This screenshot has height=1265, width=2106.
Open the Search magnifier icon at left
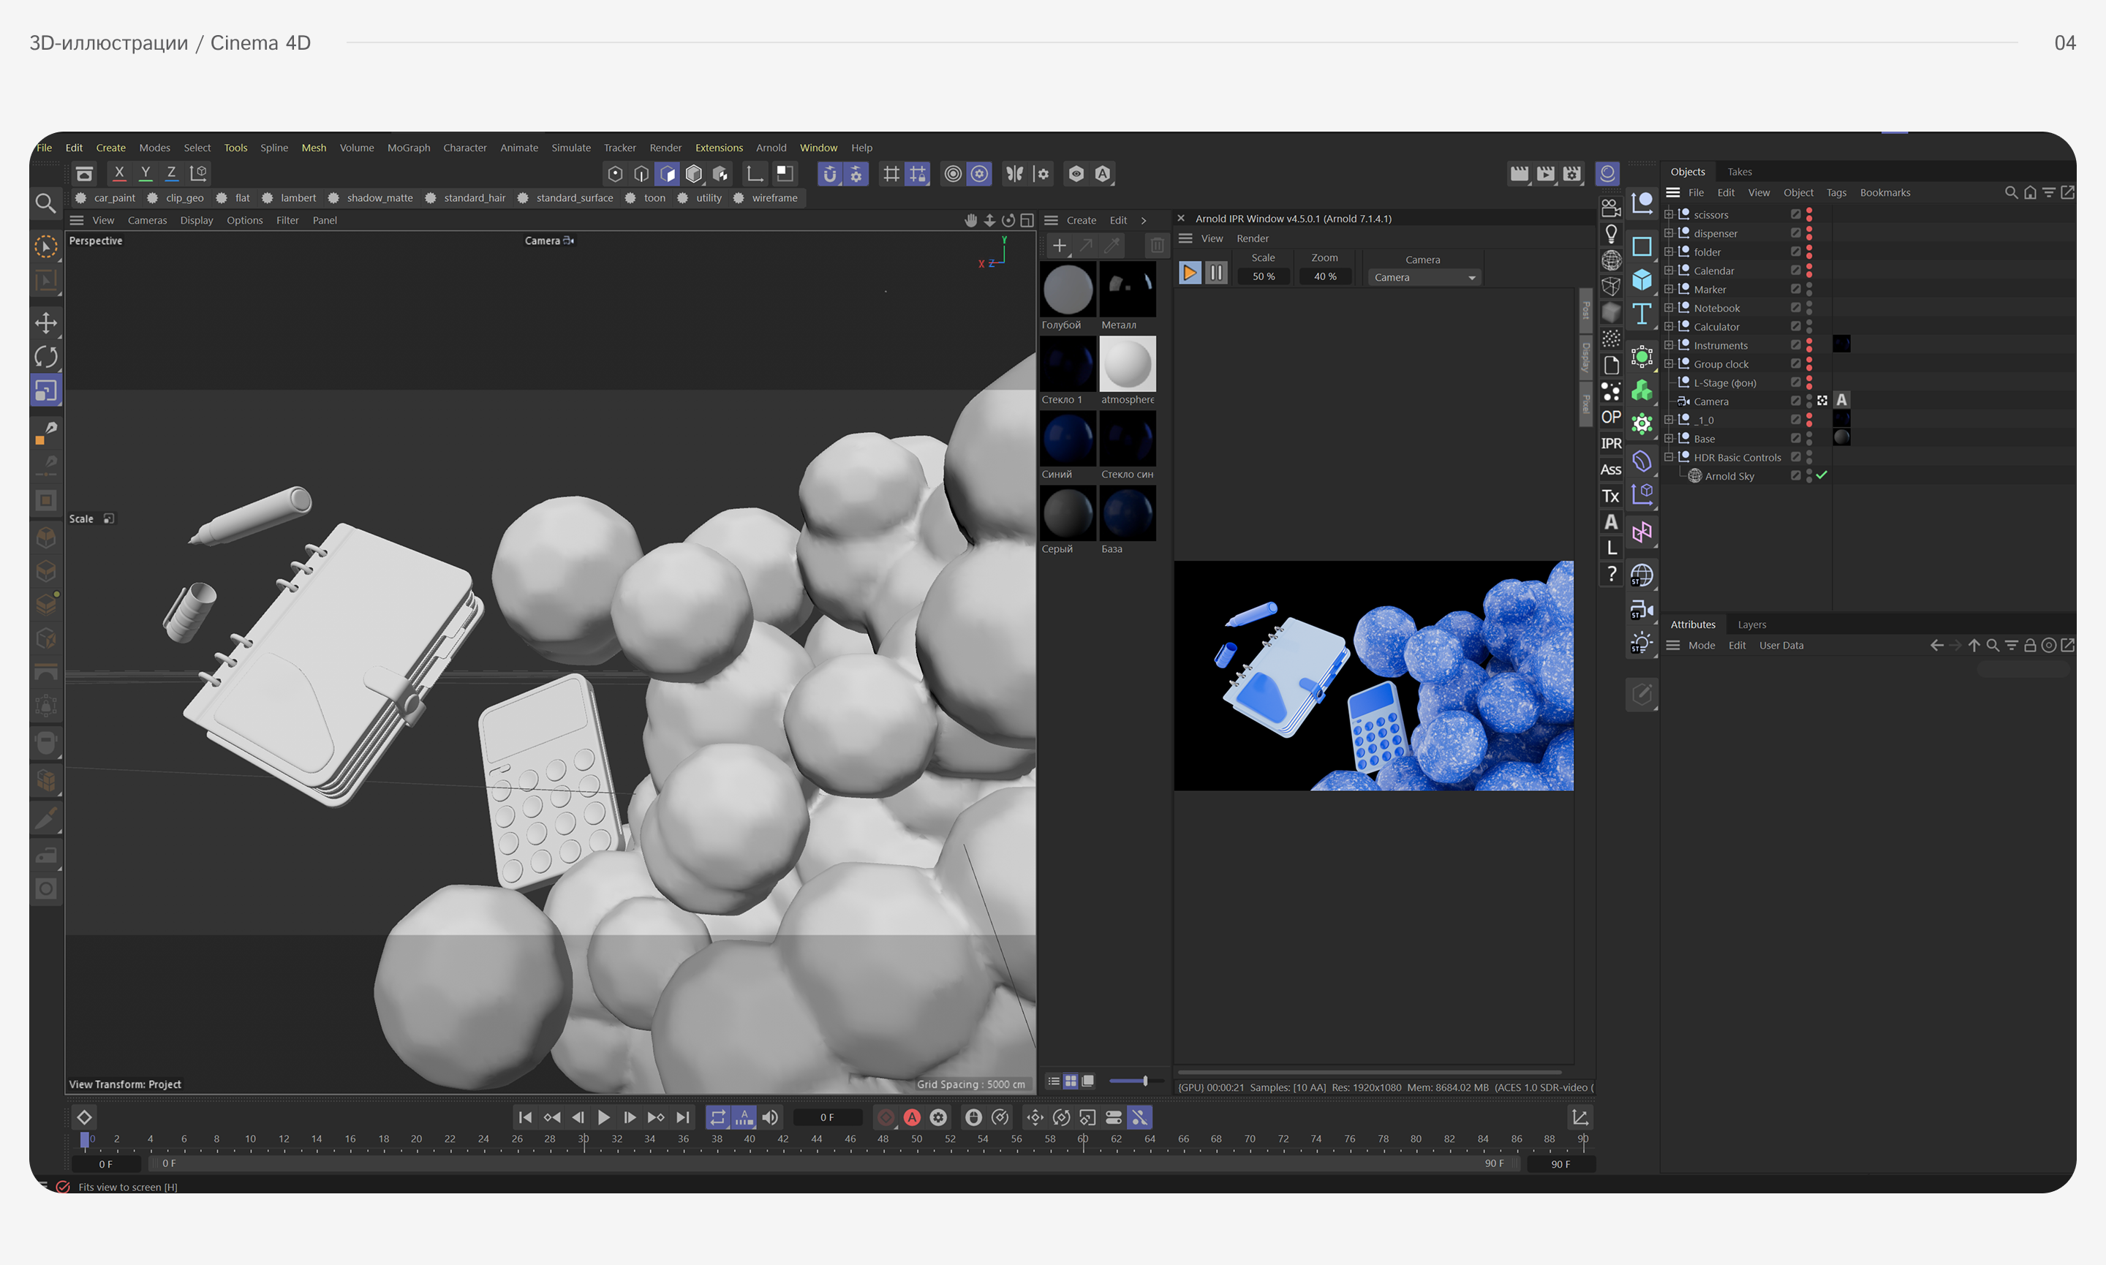coord(46,203)
